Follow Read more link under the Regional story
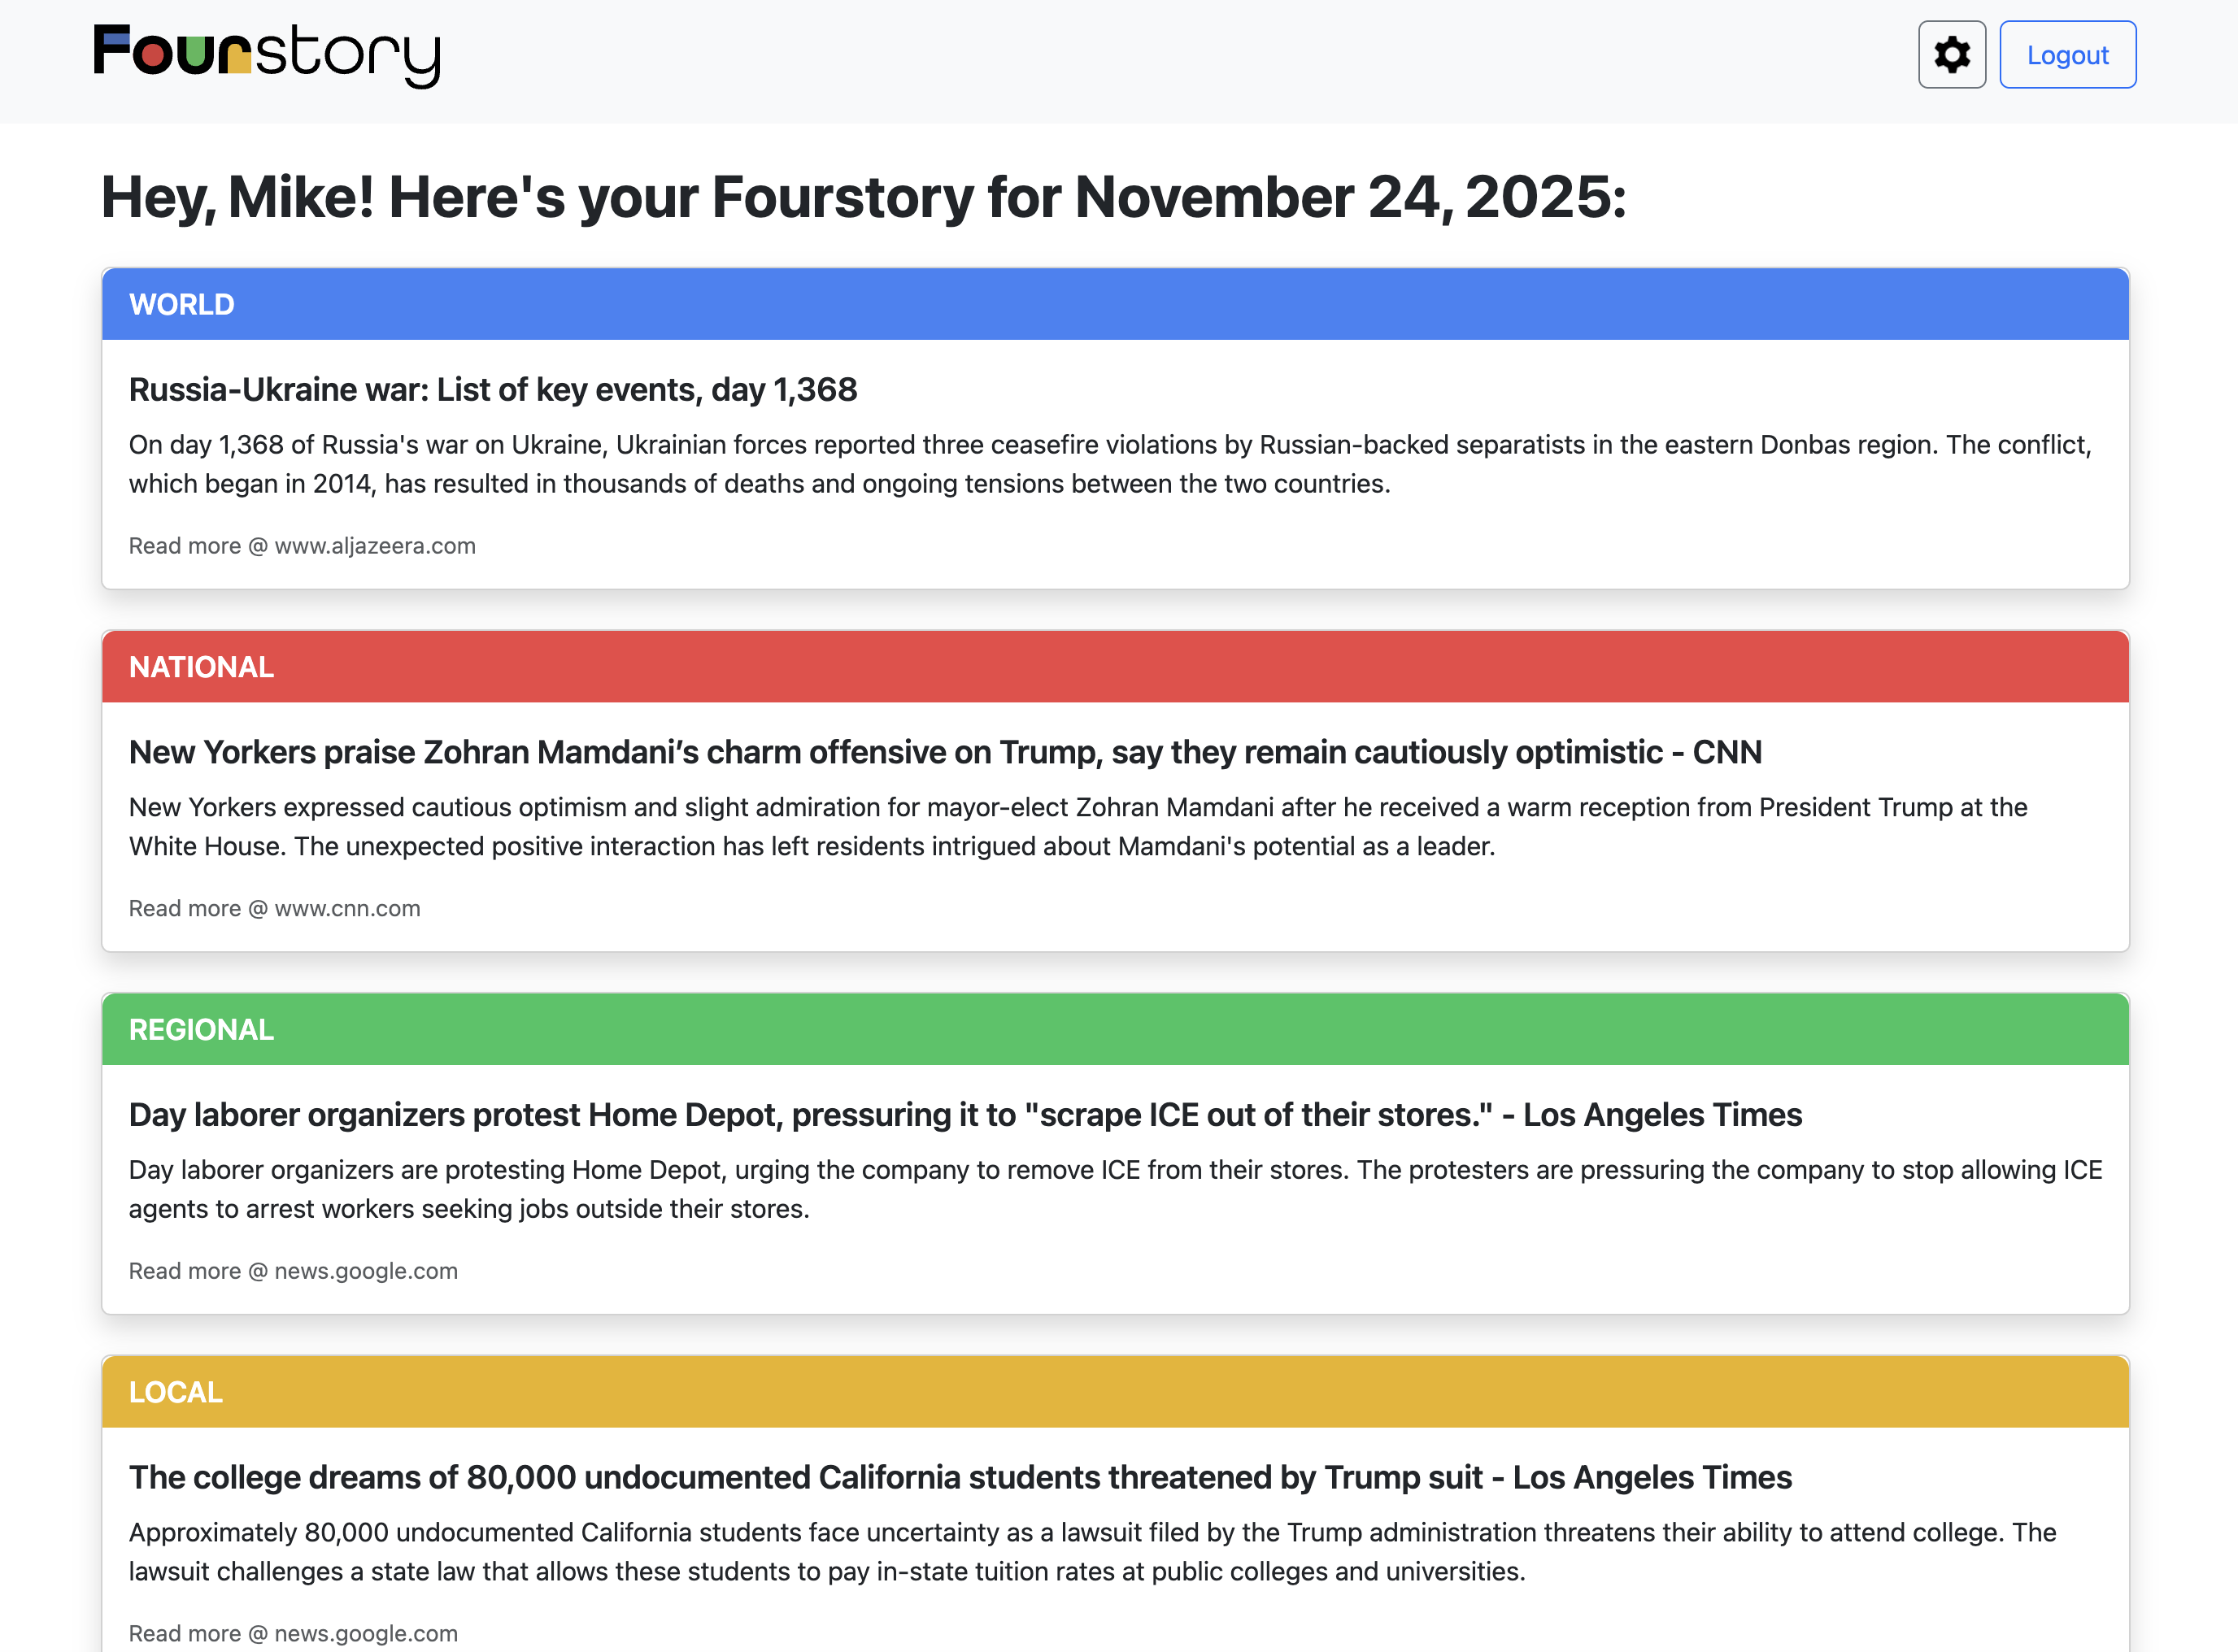Viewport: 2238px width, 1652px height. click(x=293, y=1271)
